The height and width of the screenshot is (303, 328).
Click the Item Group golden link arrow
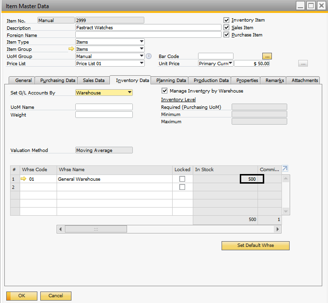tap(72, 49)
